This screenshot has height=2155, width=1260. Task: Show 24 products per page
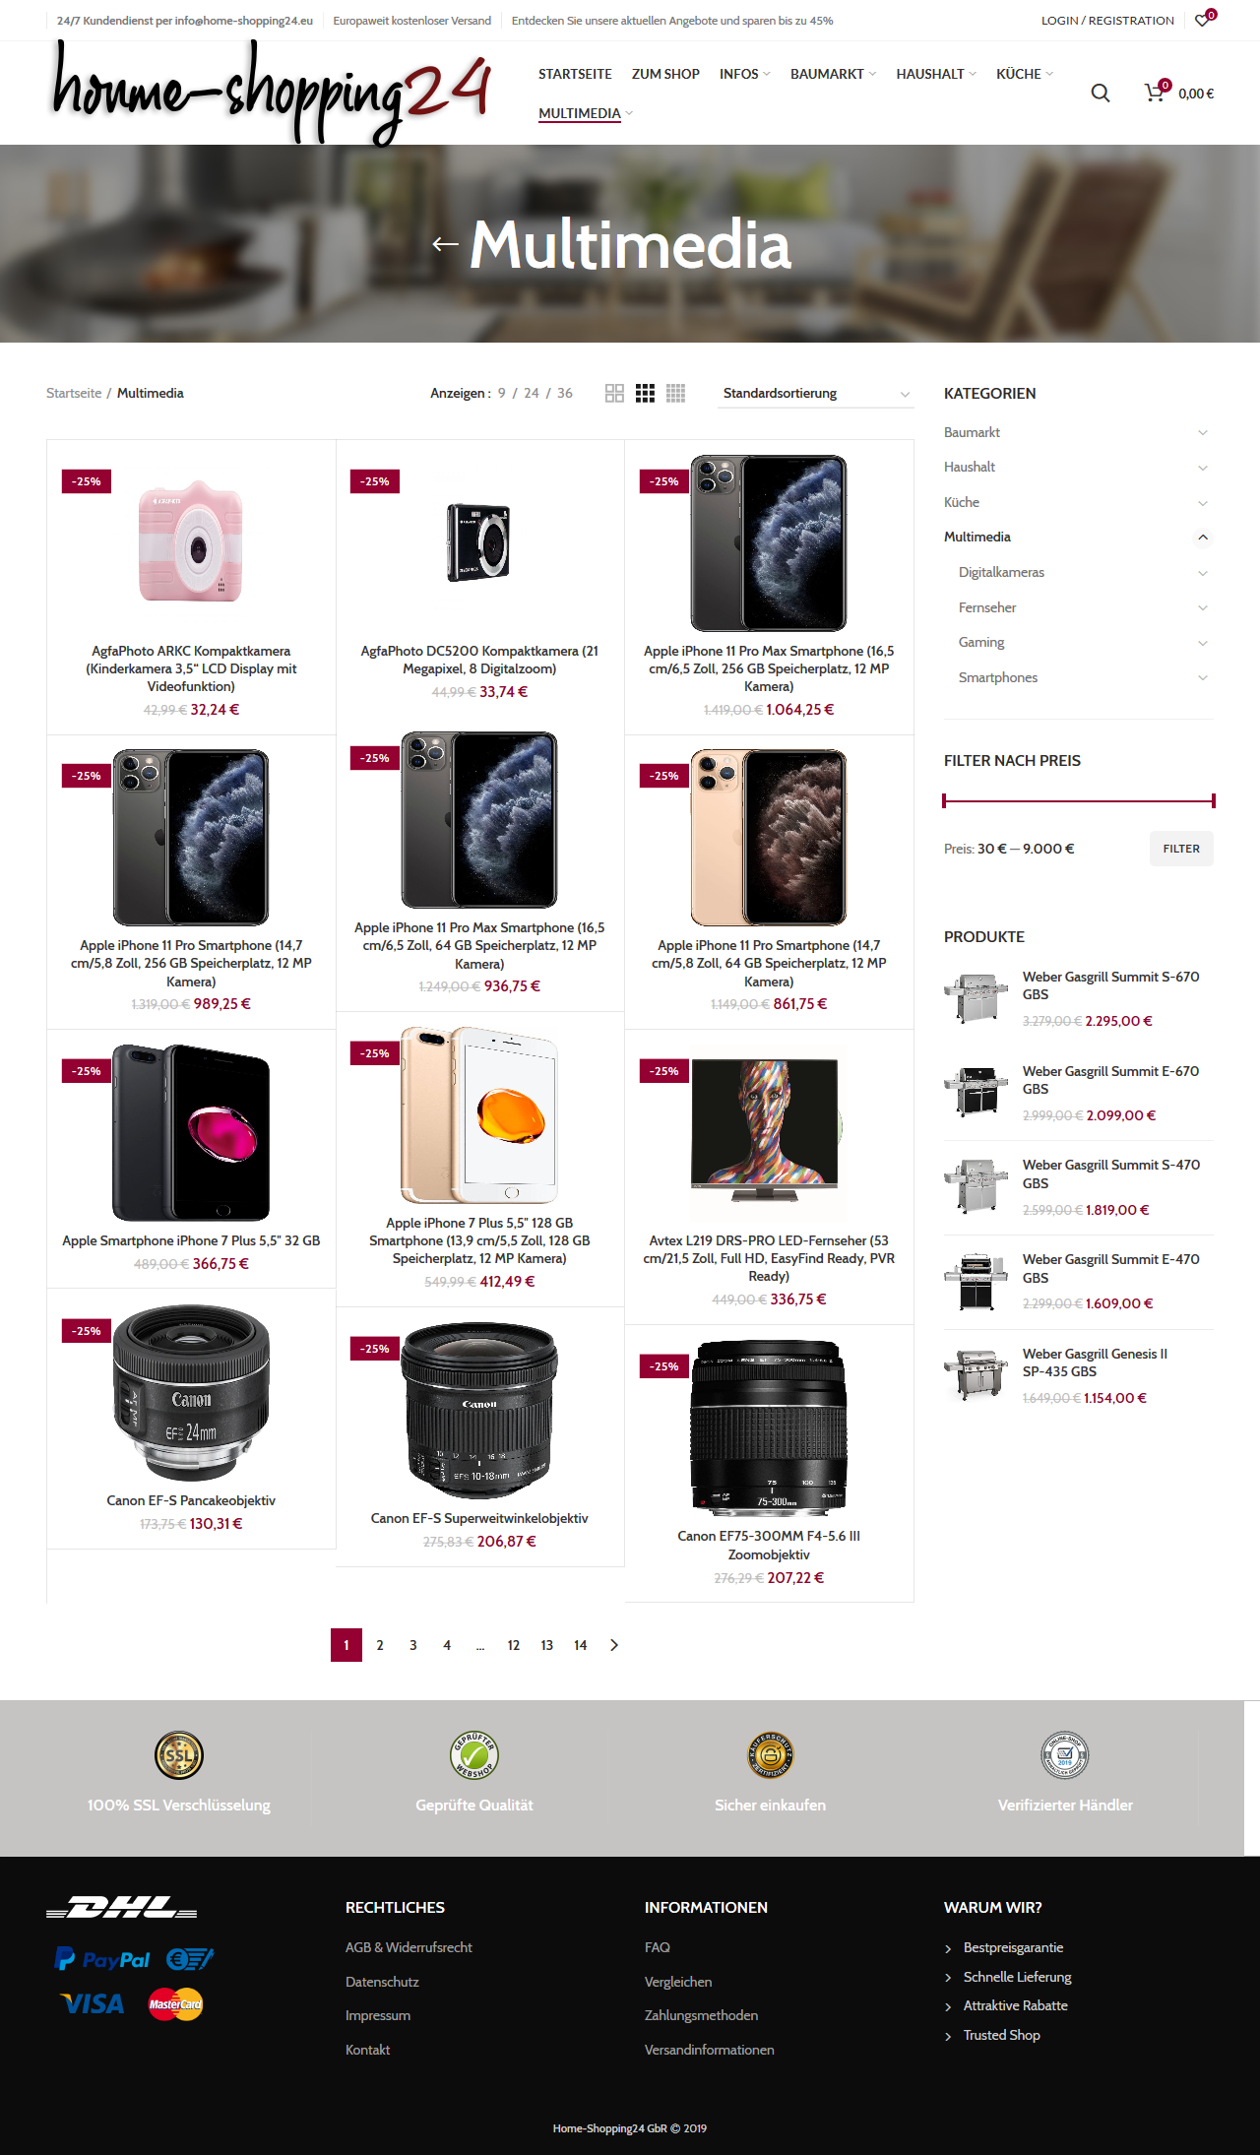(532, 393)
